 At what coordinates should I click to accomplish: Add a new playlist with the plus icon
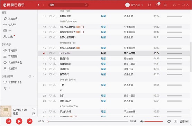point(30,76)
